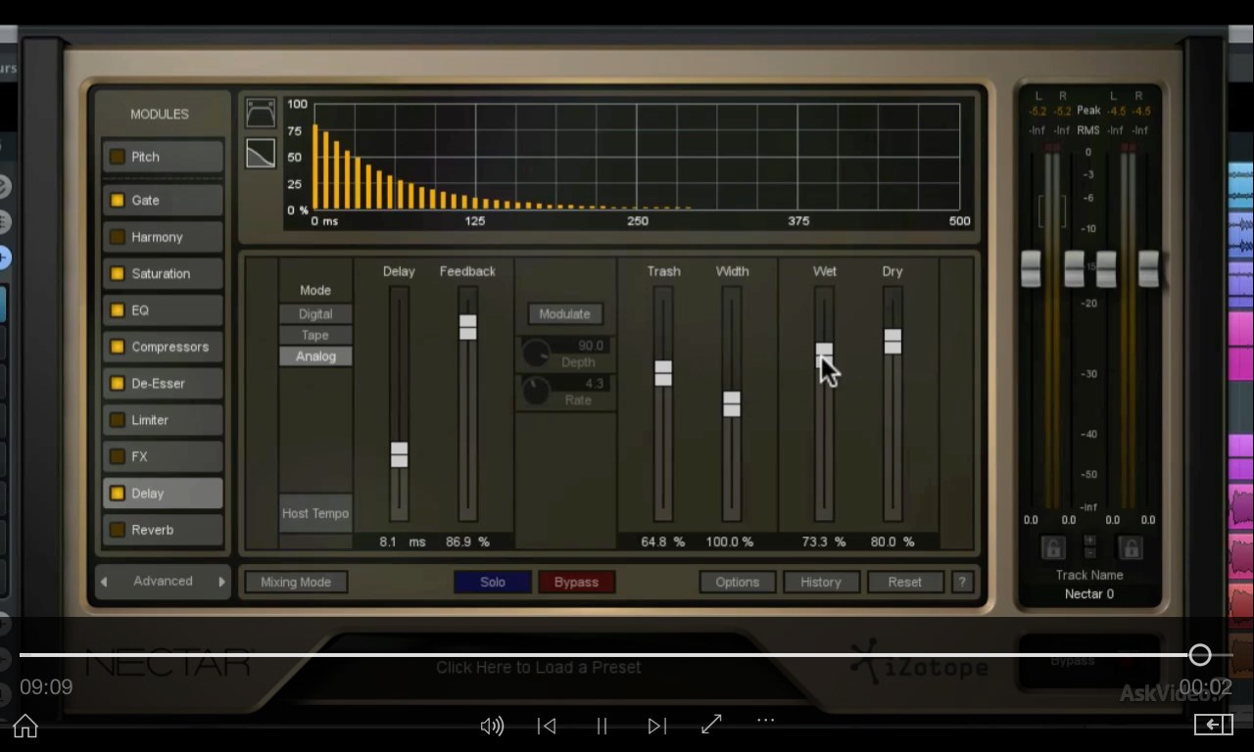Open the Compressors module
This screenshot has height=752, width=1254.
tap(163, 347)
